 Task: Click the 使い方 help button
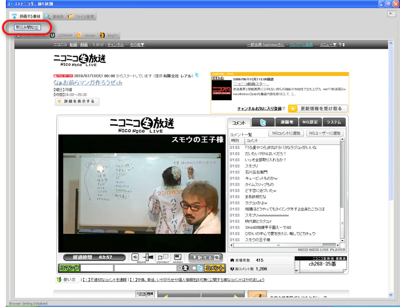tap(67, 279)
